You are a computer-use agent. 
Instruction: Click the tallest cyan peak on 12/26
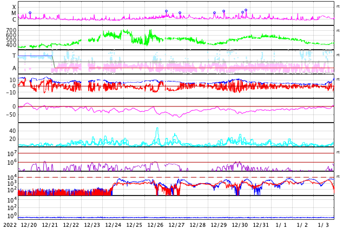click(x=157, y=129)
